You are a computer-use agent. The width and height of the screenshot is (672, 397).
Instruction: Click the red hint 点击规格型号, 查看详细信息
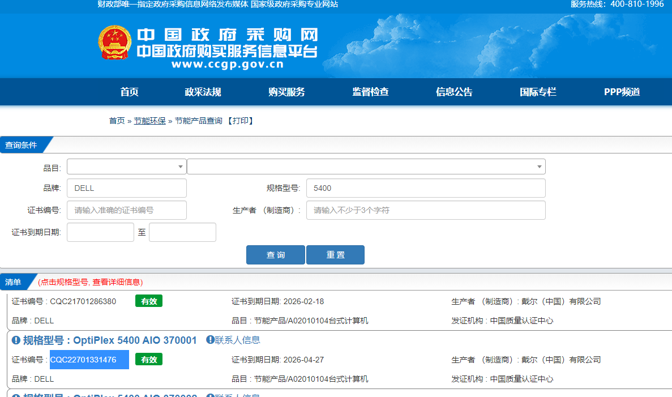click(x=91, y=282)
